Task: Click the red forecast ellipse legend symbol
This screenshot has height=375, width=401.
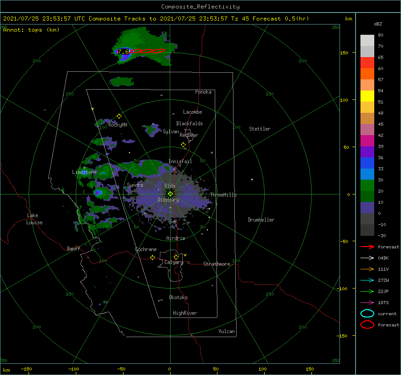Action: pos(367,325)
